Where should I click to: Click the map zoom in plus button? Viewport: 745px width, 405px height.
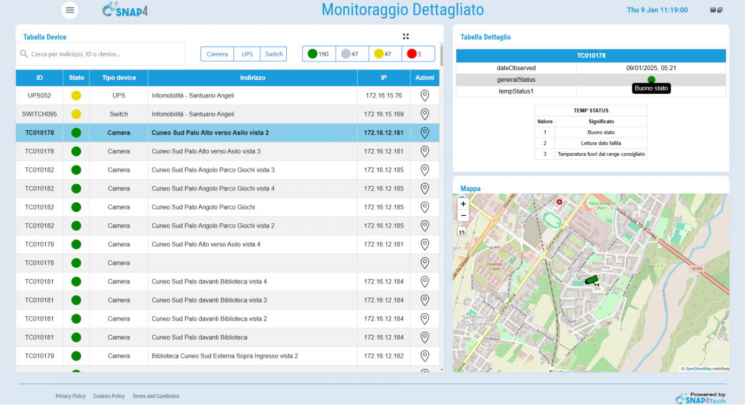tap(463, 203)
